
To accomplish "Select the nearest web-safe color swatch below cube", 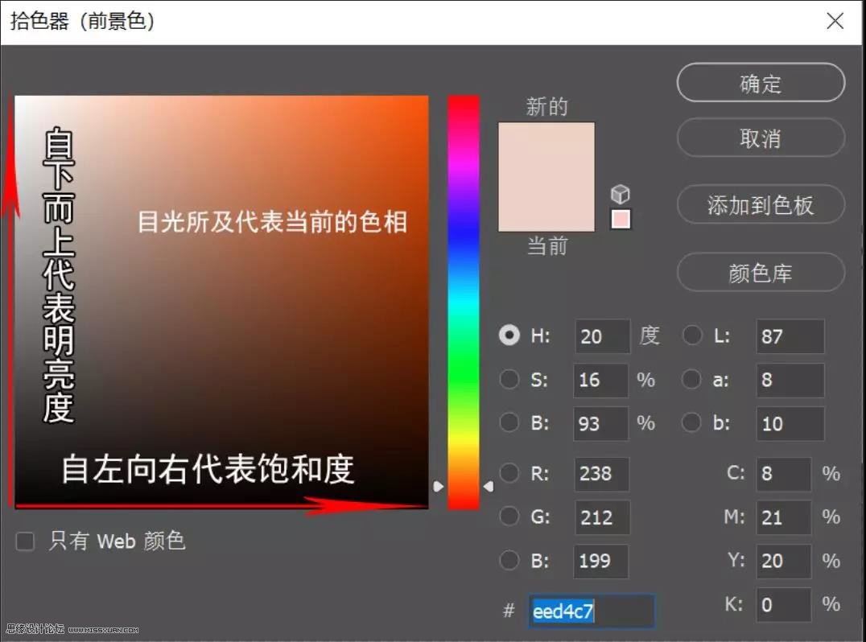I will point(620,218).
